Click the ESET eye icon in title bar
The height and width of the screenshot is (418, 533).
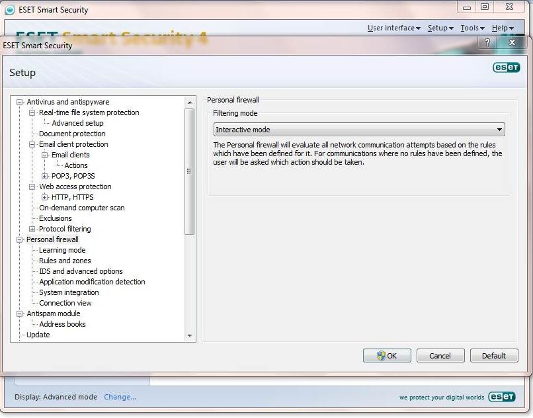[10, 10]
